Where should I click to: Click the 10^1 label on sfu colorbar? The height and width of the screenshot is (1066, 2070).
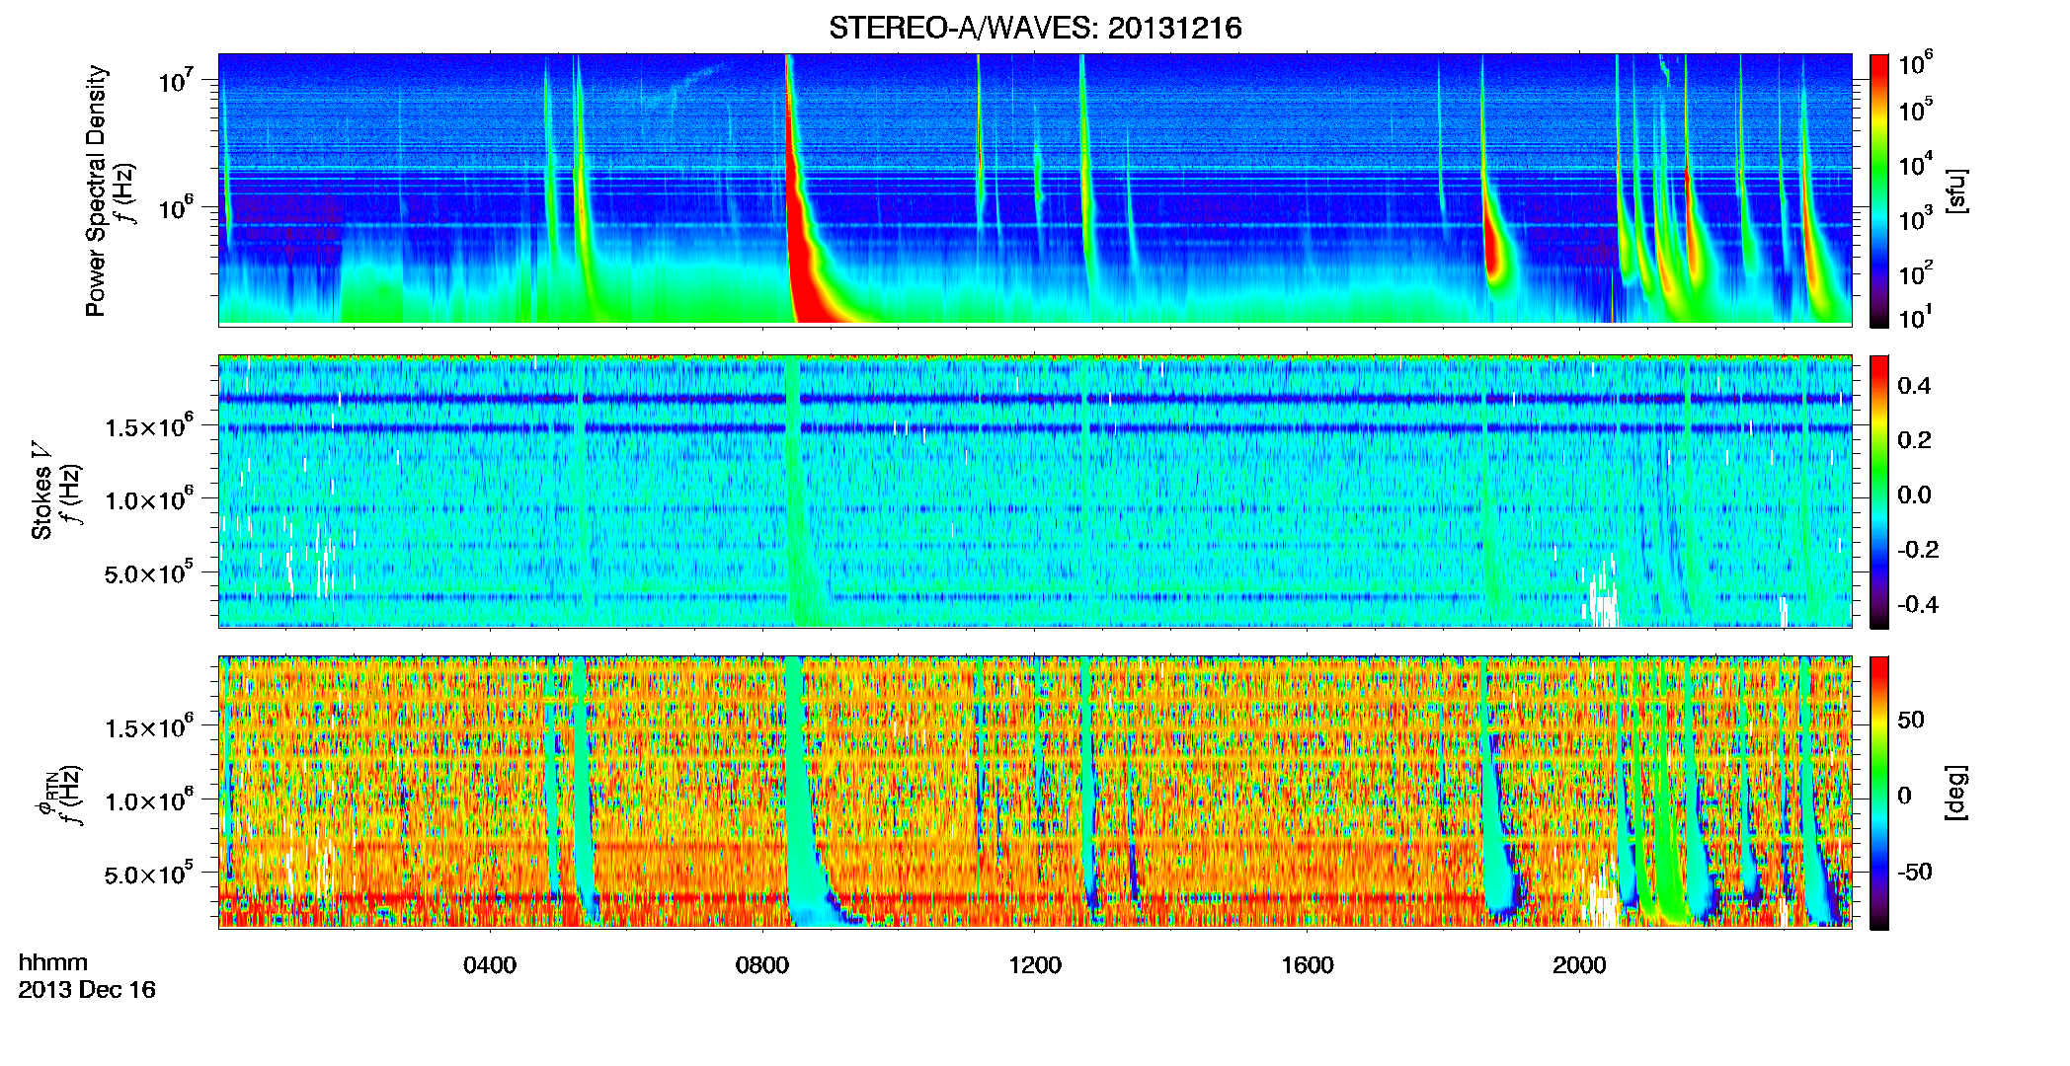tap(1916, 318)
